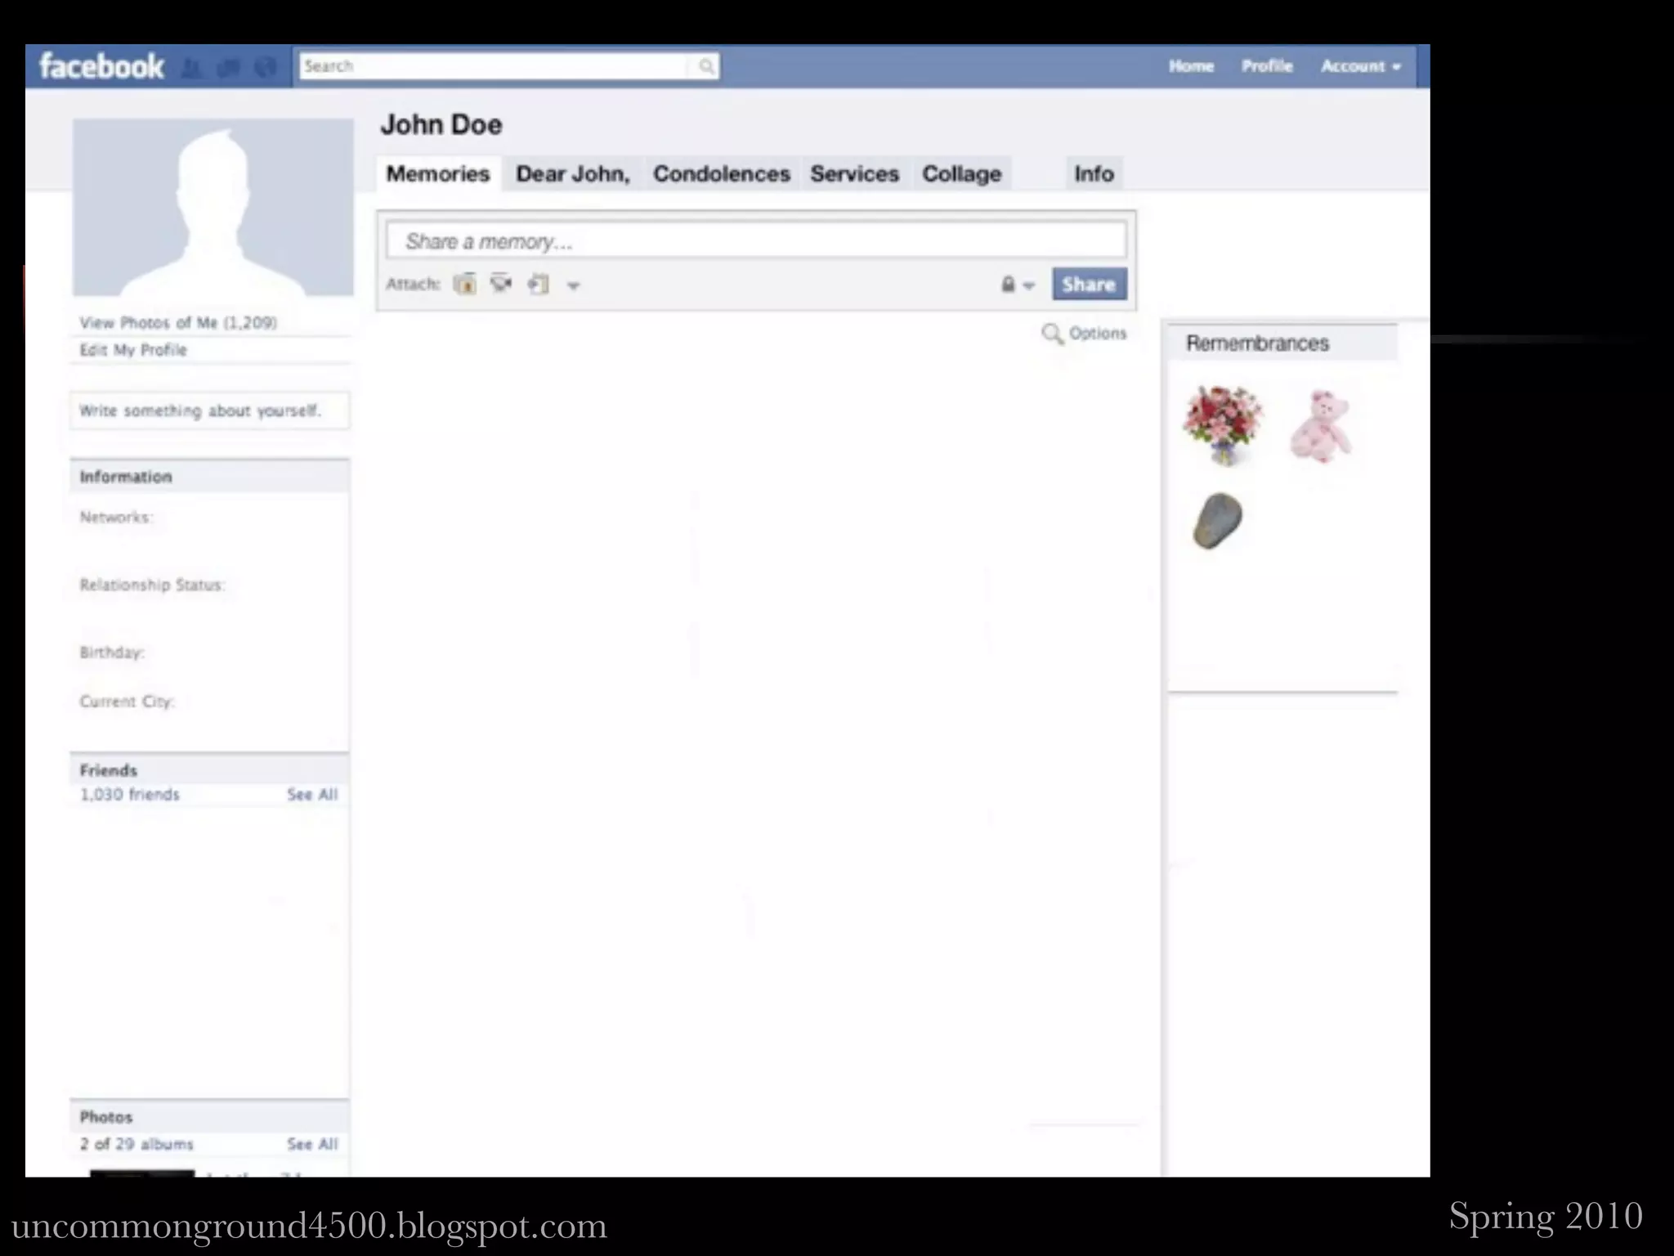Switch to the Dear John tab
The image size is (1674, 1256).
[573, 174]
